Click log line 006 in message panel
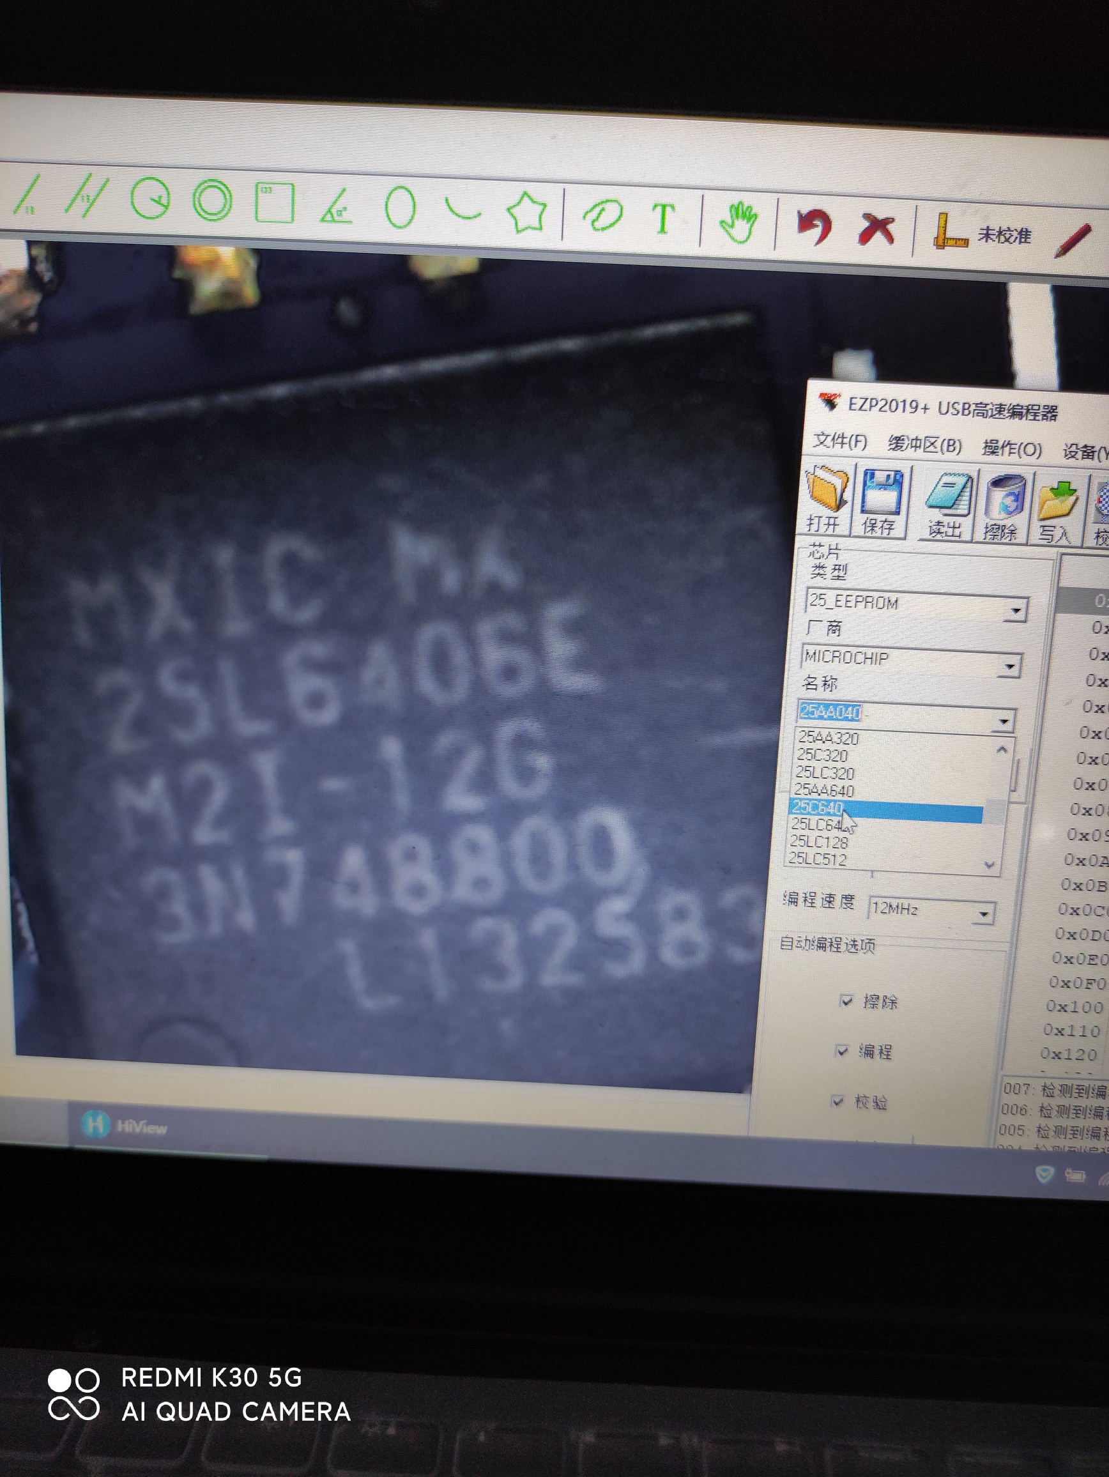 point(1053,1111)
